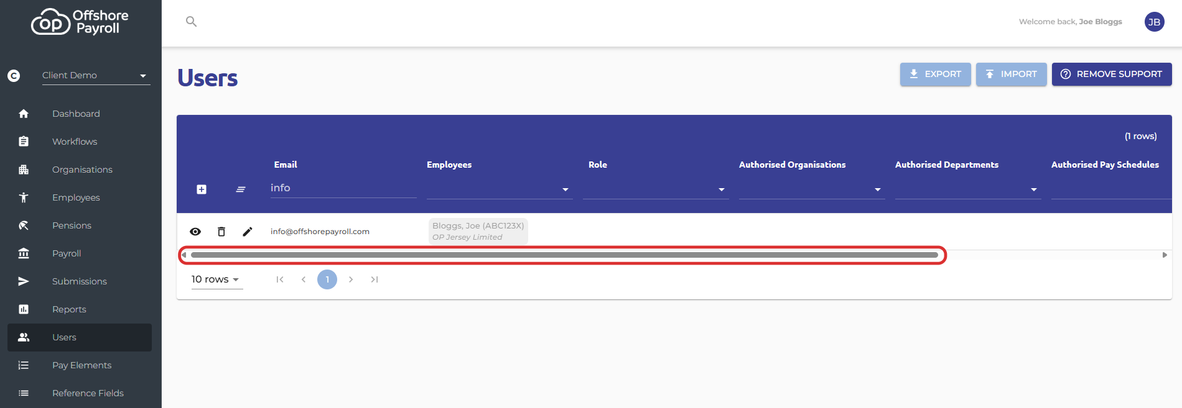
Task: Go to last page of results
Action: (375, 279)
